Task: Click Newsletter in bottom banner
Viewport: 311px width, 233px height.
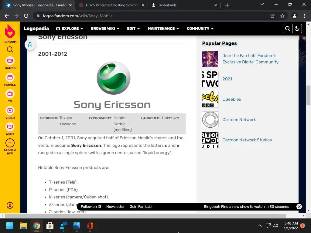Action: pos(115,207)
